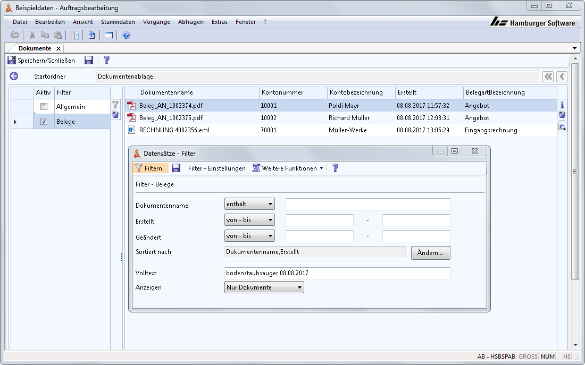The width and height of the screenshot is (585, 365).
Task: Sort by the Dokumentenname column header
Action: click(x=198, y=92)
